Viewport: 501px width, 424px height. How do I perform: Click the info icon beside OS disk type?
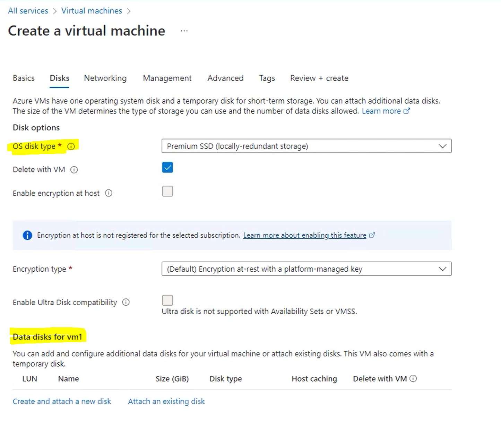click(x=71, y=146)
